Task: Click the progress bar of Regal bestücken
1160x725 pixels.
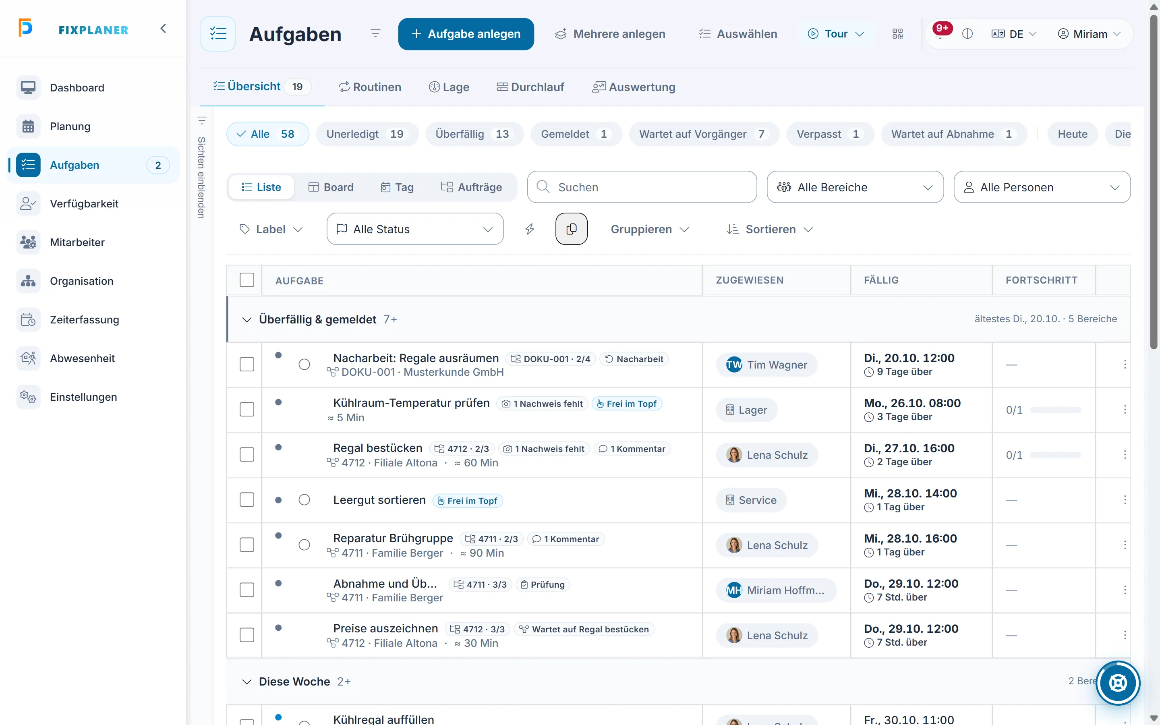Action: [1056, 455]
